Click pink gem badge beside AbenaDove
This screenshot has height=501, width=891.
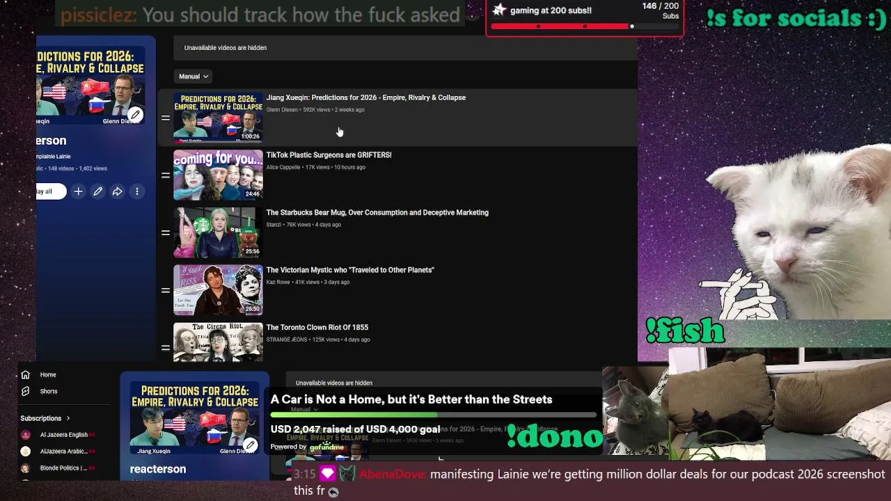click(x=327, y=475)
